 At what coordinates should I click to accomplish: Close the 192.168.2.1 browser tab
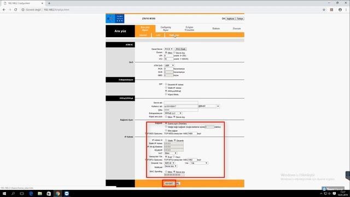coord(42,3)
